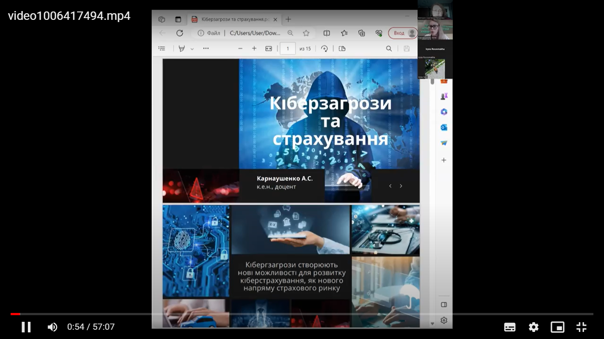Screen dimensions: 604x339
Task: Toggle subtitles in the video player
Action: 510,327
